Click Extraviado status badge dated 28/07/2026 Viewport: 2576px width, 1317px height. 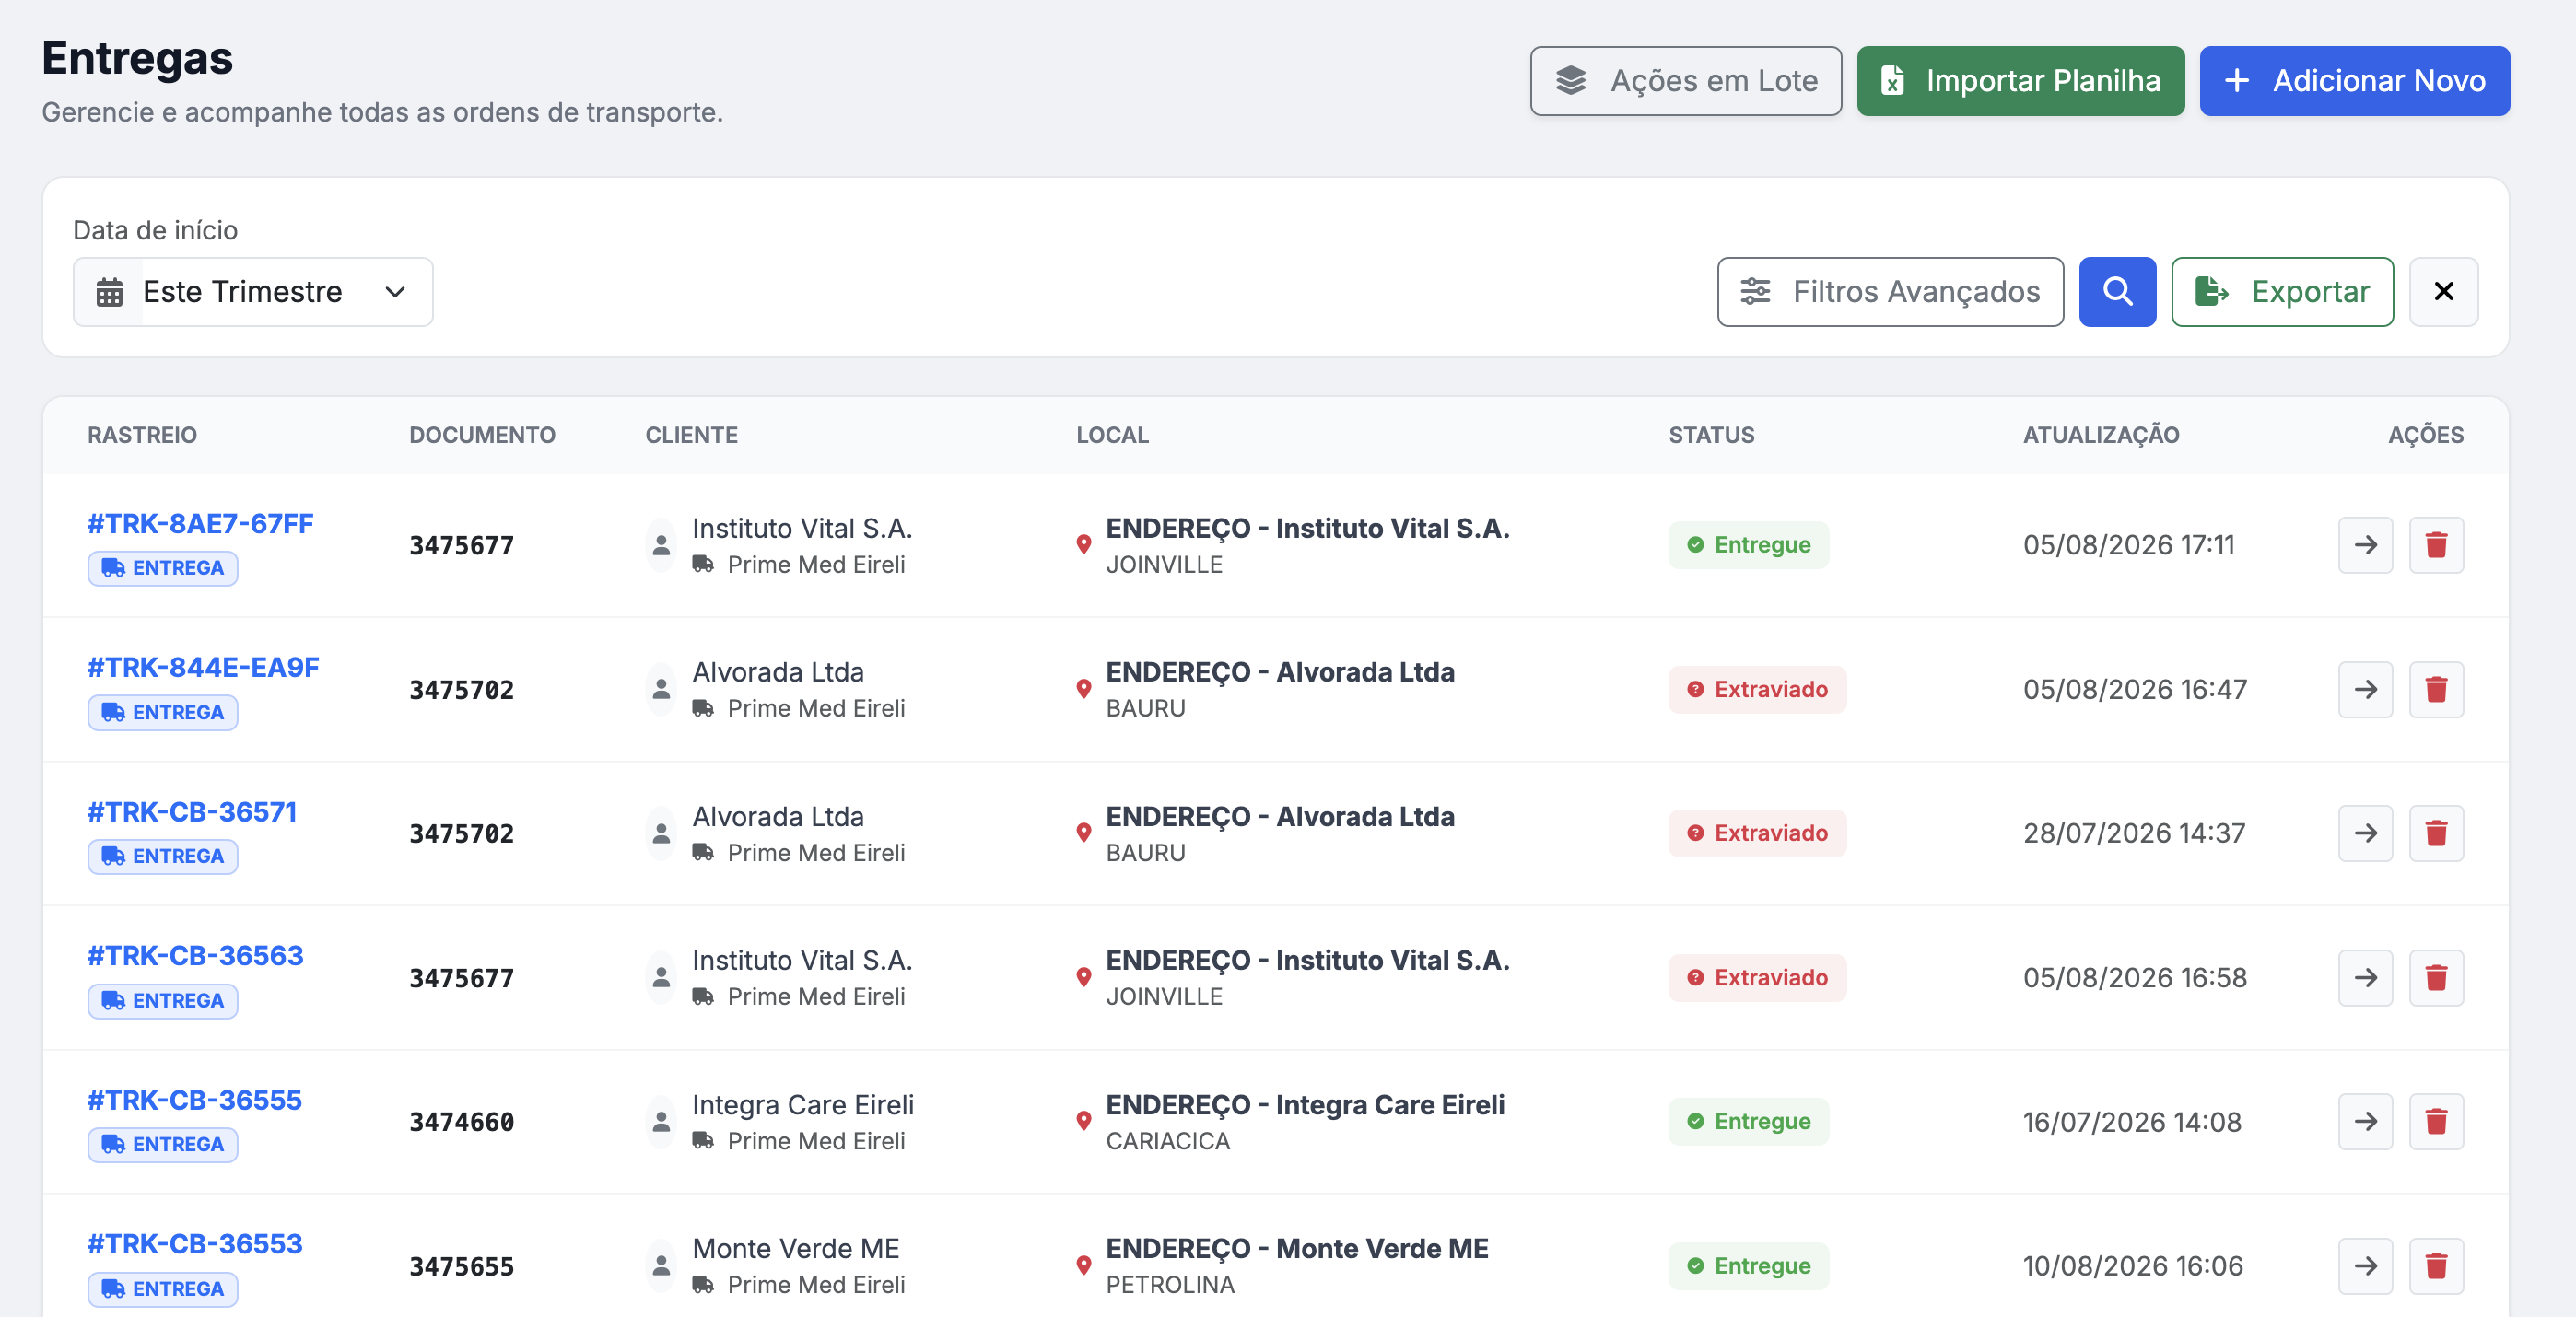pyautogui.click(x=1757, y=833)
